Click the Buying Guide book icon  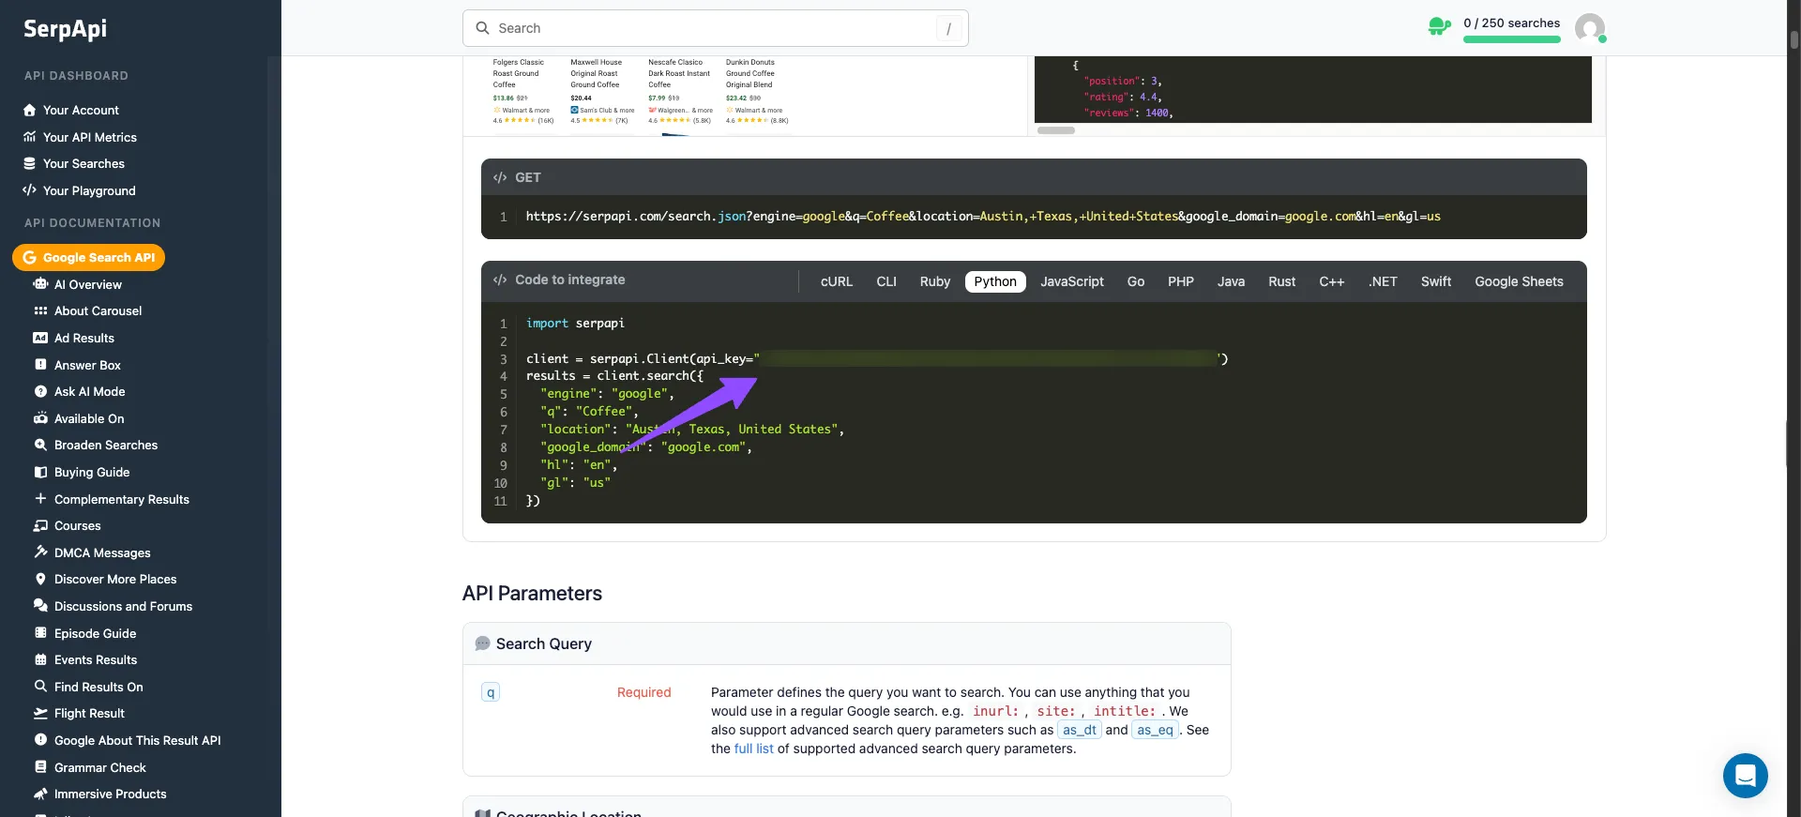click(40, 472)
